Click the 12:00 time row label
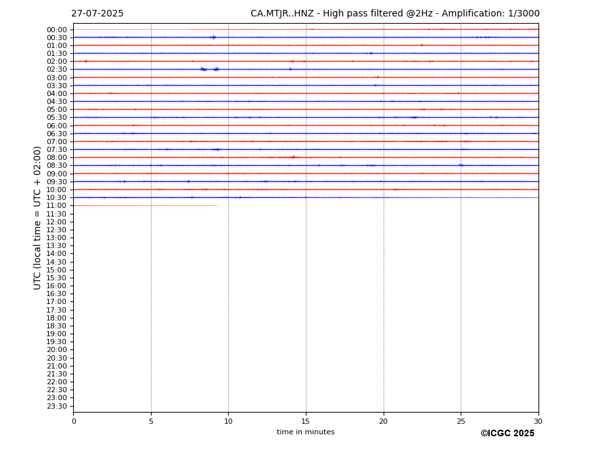The height and width of the screenshot is (458, 611). tap(57, 222)
